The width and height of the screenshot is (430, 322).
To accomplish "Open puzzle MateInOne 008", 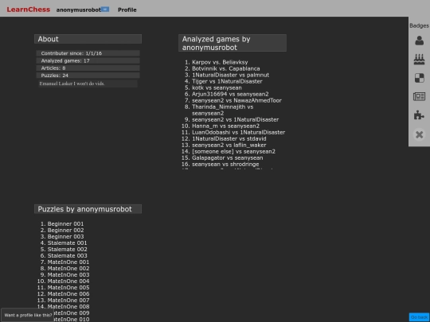I will [68, 306].
